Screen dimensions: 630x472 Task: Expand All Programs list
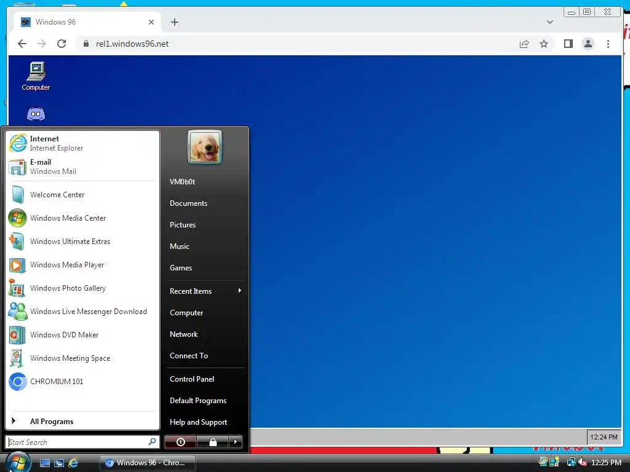(x=82, y=421)
